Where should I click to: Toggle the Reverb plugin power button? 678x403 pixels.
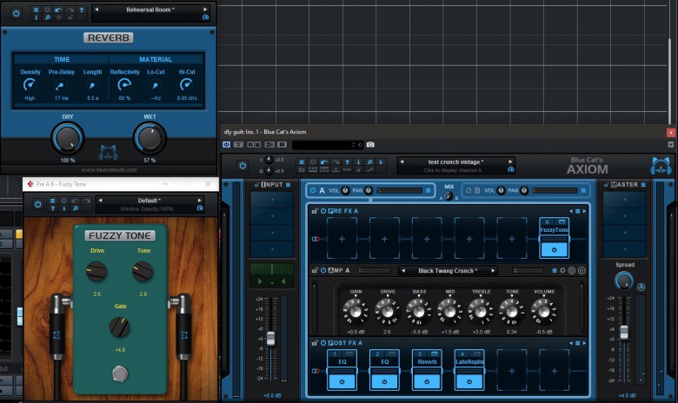click(x=16, y=13)
